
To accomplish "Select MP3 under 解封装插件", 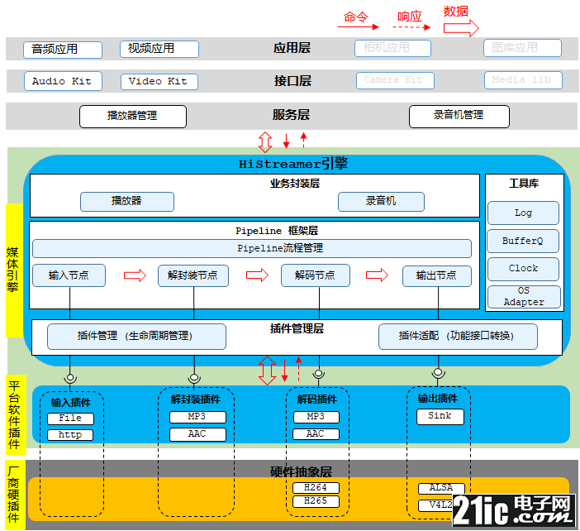I will coord(197,417).
